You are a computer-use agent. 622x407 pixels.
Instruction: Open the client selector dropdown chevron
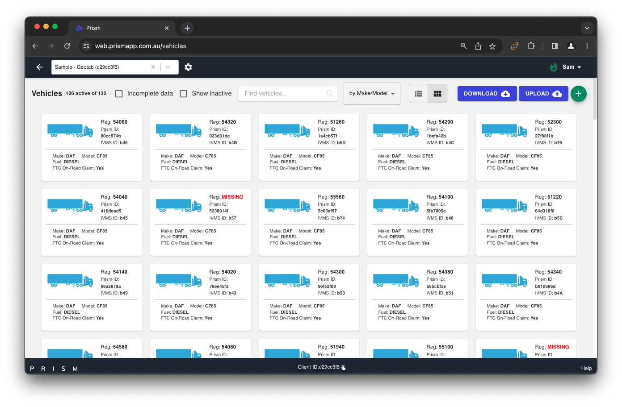(x=168, y=67)
